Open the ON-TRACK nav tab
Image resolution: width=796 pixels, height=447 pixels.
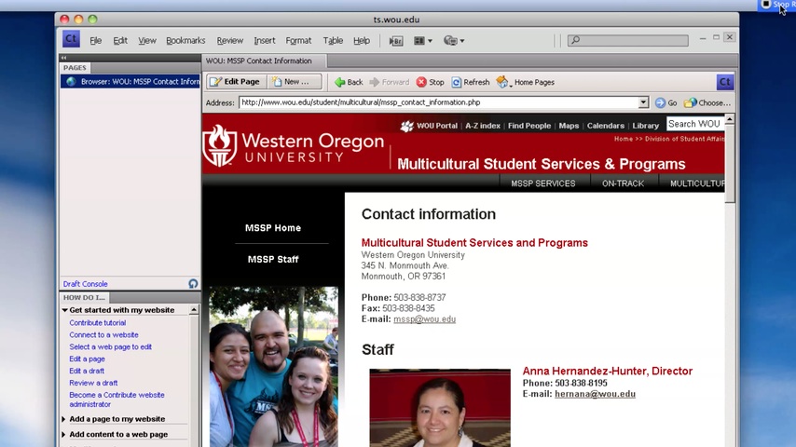coord(623,183)
